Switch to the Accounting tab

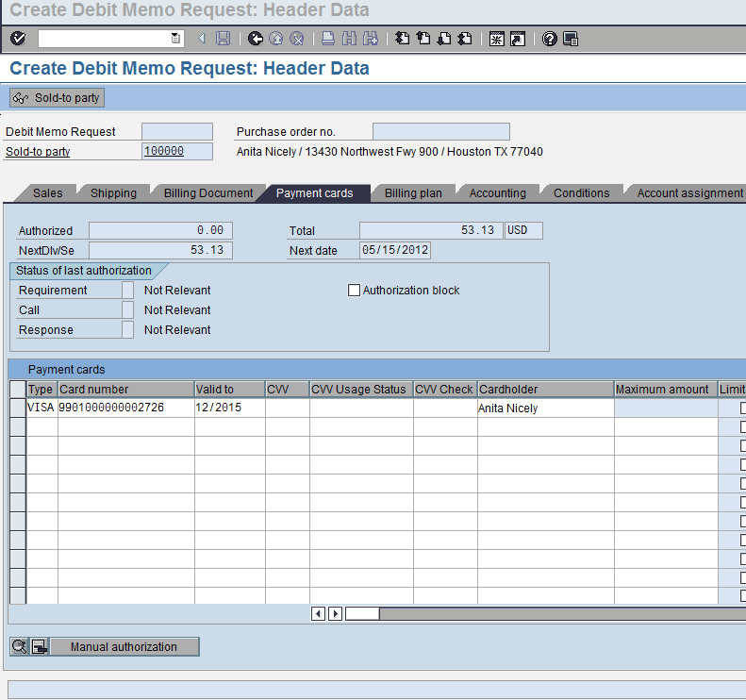[498, 193]
